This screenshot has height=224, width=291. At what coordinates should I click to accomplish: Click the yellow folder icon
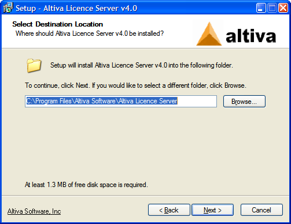pos(34,65)
